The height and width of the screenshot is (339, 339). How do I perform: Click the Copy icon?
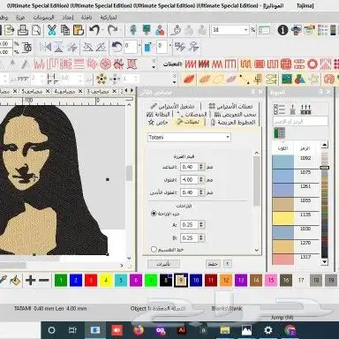coord(65,30)
